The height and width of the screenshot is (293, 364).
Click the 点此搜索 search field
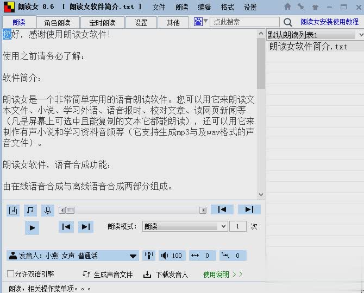coord(244,22)
